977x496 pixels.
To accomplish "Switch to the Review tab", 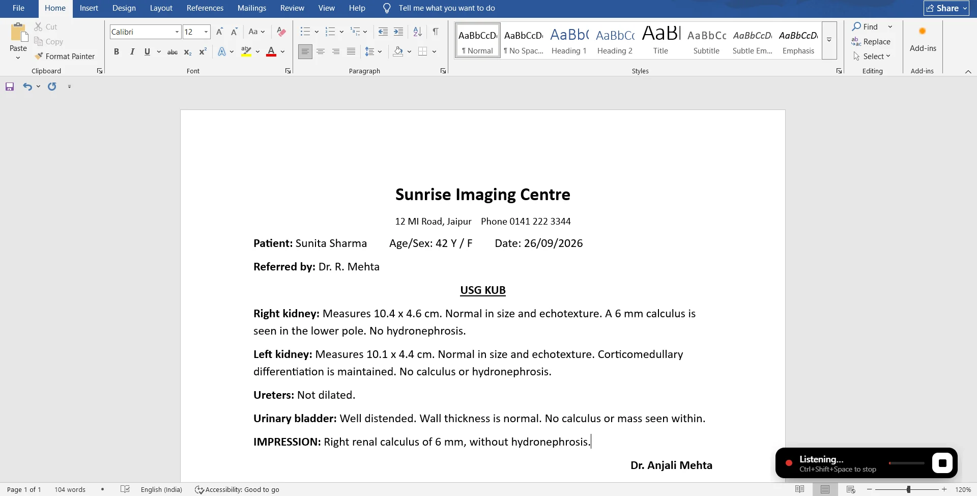I will tap(292, 8).
